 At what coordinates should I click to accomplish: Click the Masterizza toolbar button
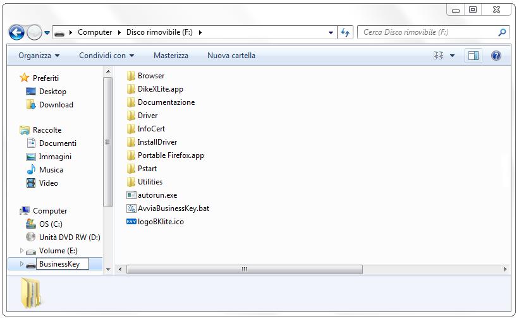pos(171,56)
